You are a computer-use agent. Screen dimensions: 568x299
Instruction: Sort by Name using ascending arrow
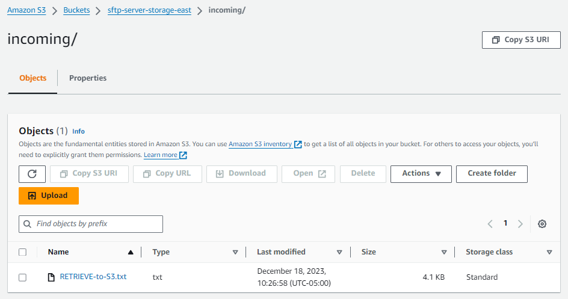coord(131,253)
